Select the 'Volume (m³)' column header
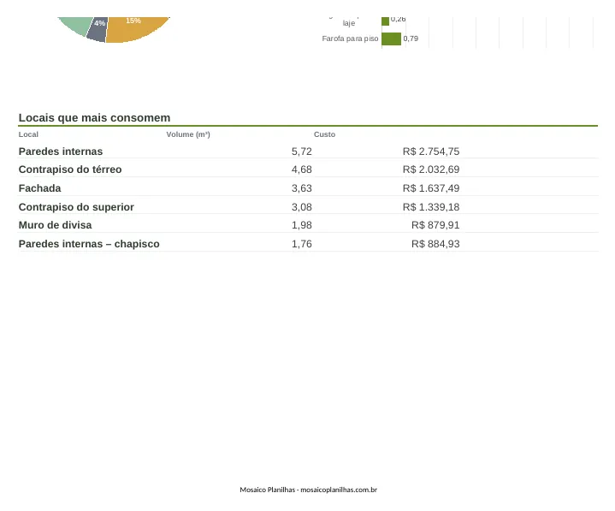The height and width of the screenshot is (511, 615). point(188,134)
